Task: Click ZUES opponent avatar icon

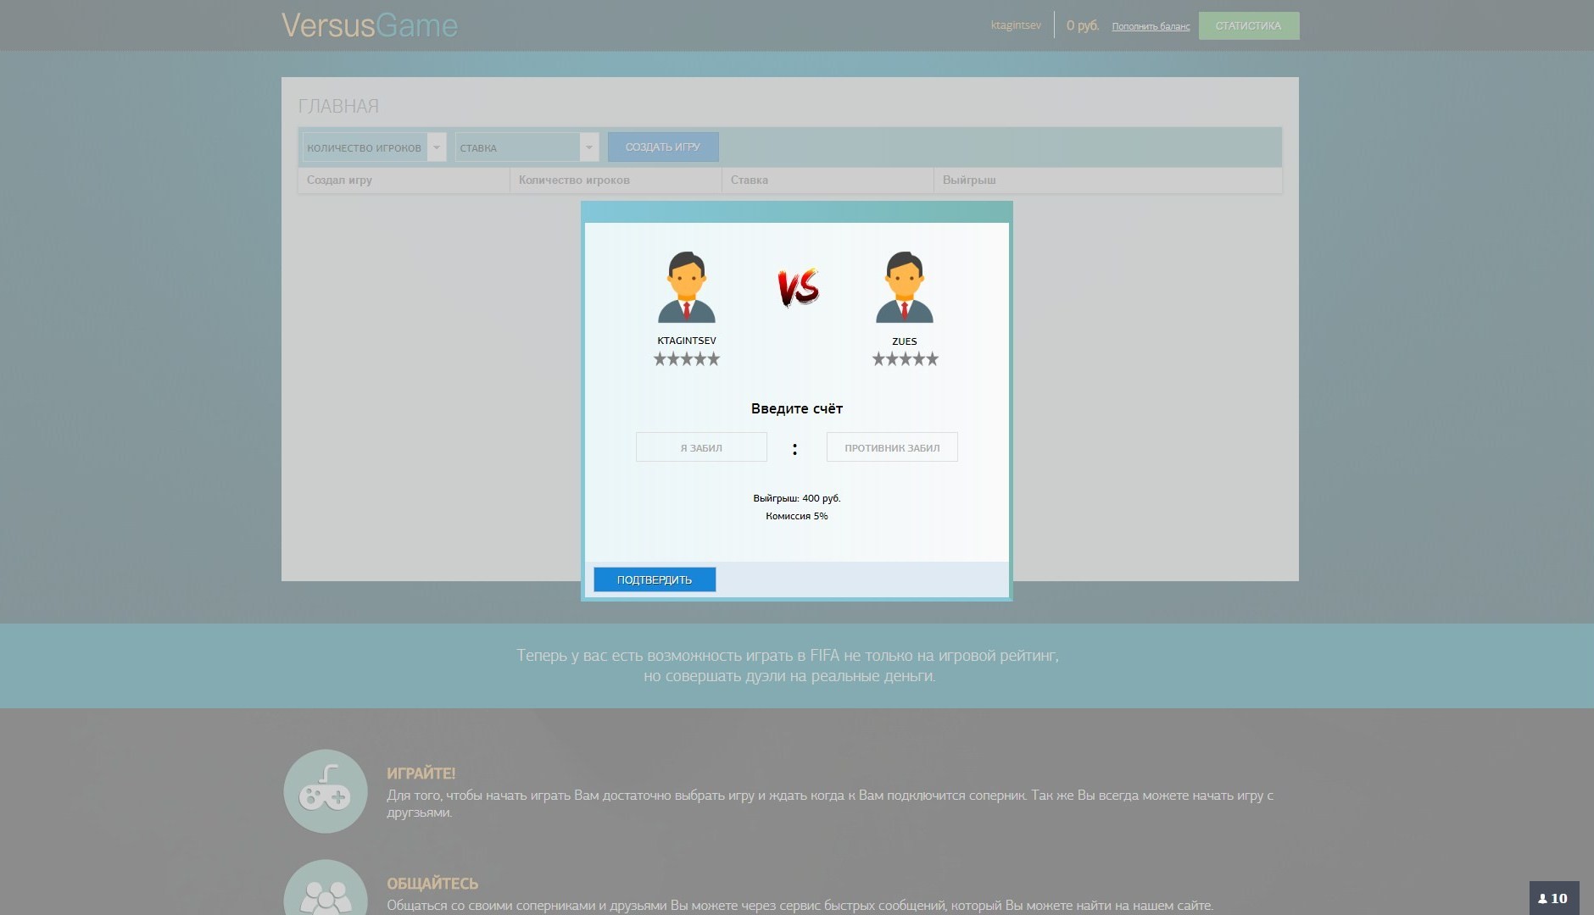Action: (904, 287)
